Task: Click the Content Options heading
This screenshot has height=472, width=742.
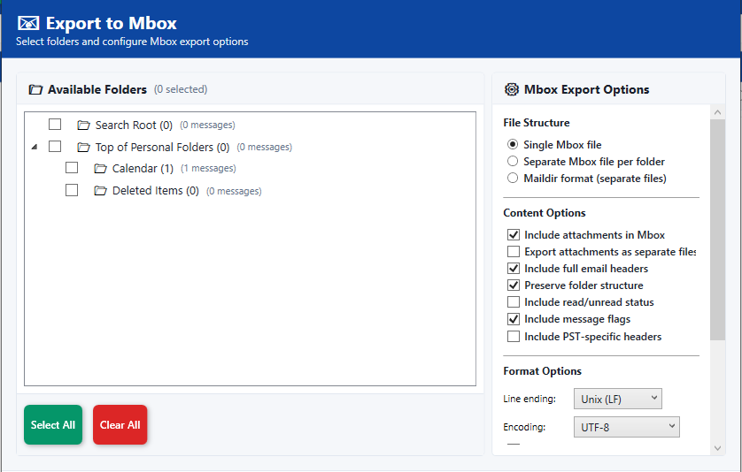Action: (545, 213)
